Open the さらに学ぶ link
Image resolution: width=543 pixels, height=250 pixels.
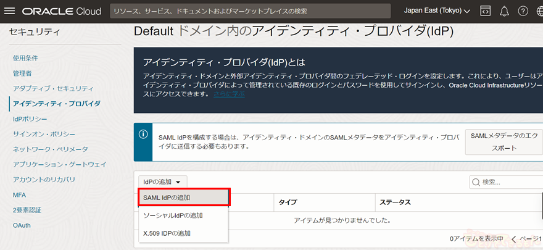pos(229,94)
